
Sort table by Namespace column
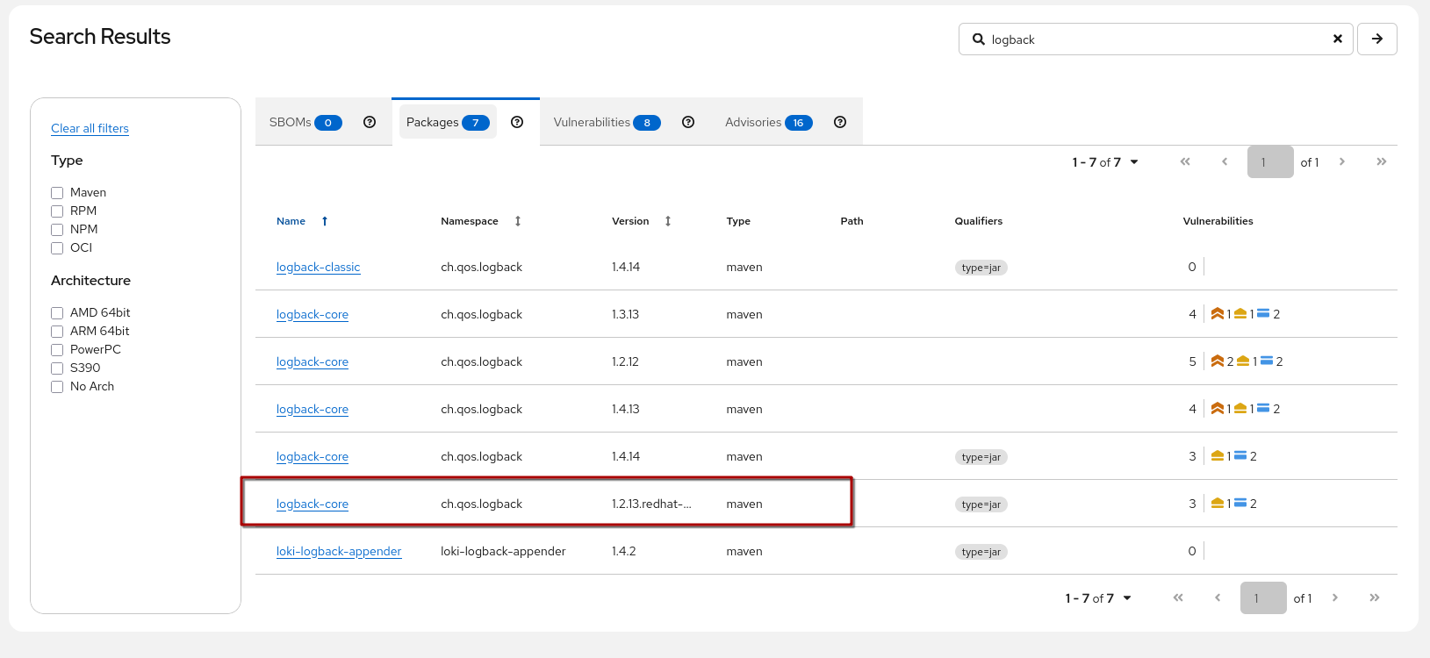(518, 221)
